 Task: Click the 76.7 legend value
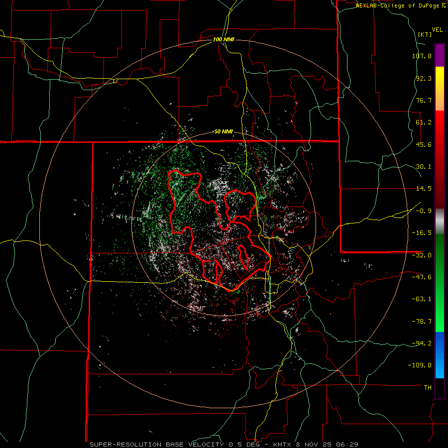click(424, 100)
